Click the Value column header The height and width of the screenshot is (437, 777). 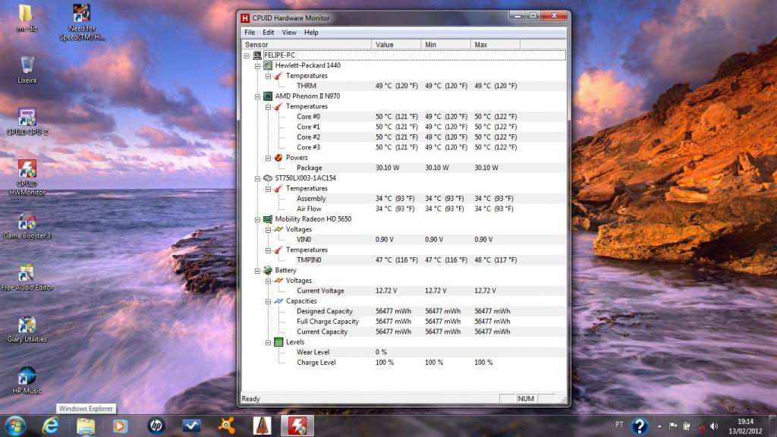[396, 45]
